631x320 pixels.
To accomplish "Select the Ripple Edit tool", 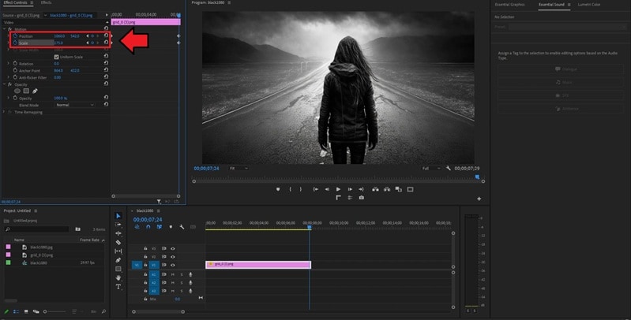I will coord(118,233).
